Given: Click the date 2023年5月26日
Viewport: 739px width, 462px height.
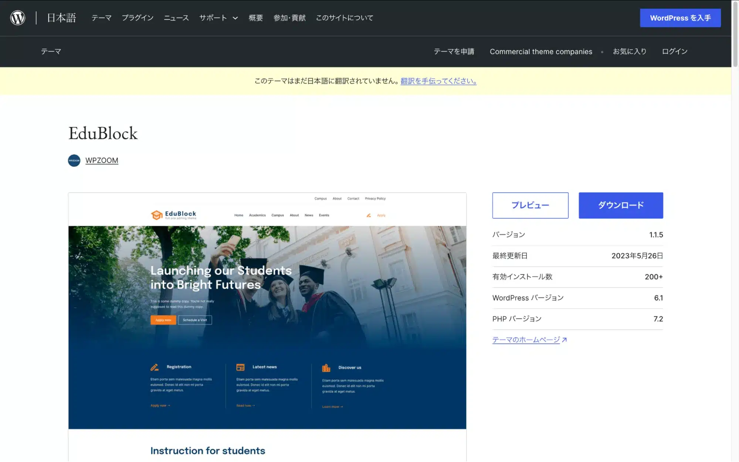Looking at the screenshot, I should click(637, 256).
